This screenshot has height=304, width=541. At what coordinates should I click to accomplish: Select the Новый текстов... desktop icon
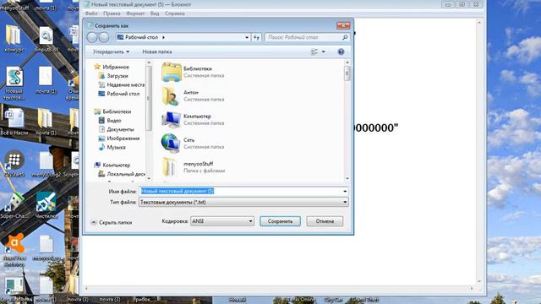point(14,84)
